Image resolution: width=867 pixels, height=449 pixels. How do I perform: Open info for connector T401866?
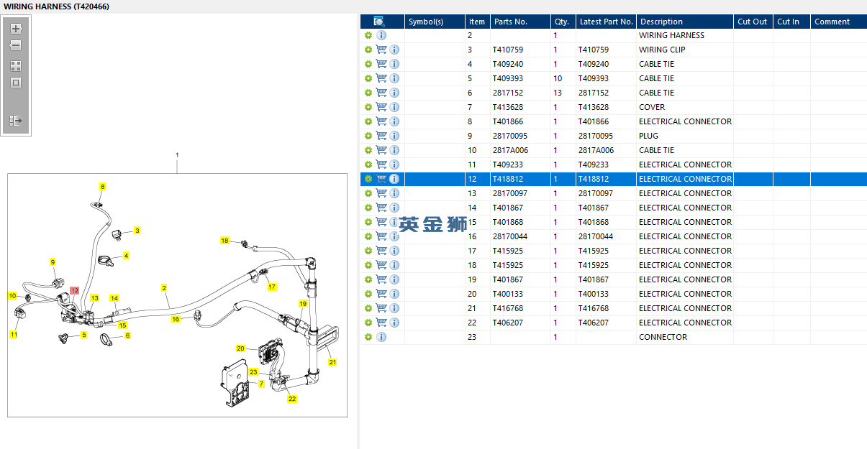pos(394,121)
